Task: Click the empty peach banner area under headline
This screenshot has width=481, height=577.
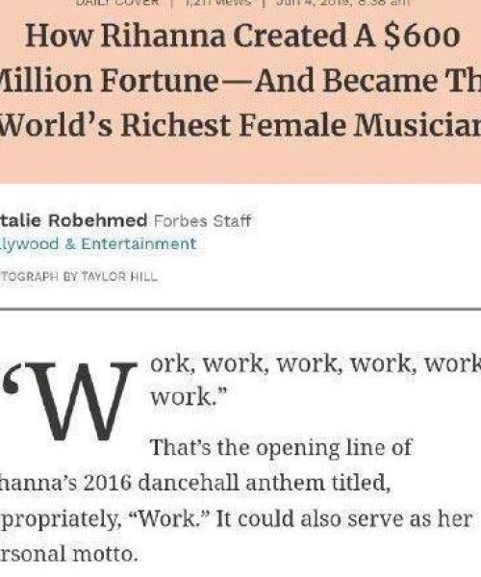Action: 240,162
